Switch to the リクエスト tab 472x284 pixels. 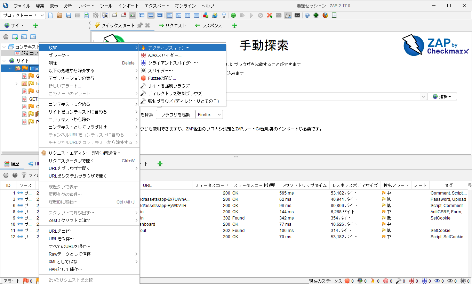coord(173,25)
